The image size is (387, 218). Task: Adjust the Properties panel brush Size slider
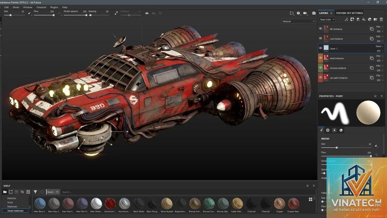tap(346, 148)
